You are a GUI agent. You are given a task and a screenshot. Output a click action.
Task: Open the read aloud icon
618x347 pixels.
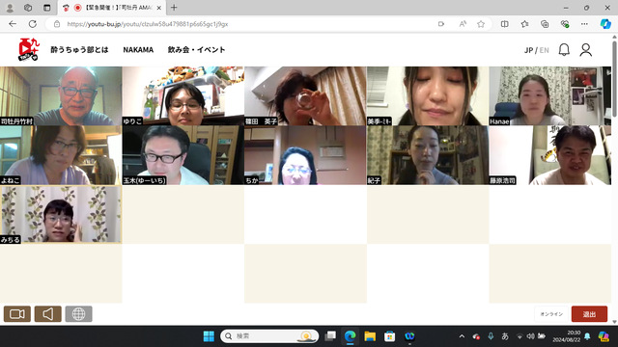point(463,24)
